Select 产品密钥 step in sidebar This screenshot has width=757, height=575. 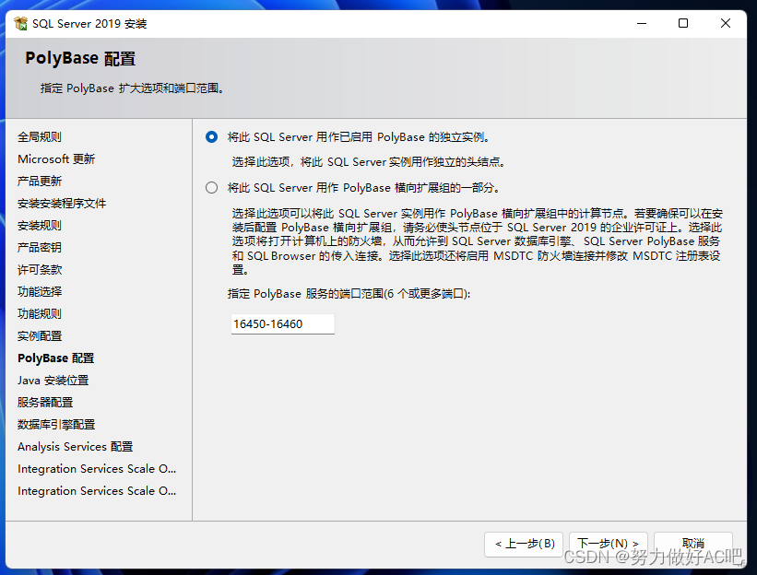(x=40, y=248)
